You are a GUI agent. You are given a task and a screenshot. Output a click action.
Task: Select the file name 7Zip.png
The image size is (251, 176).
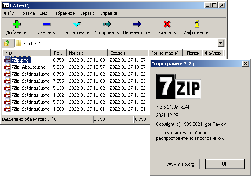coord(20,60)
